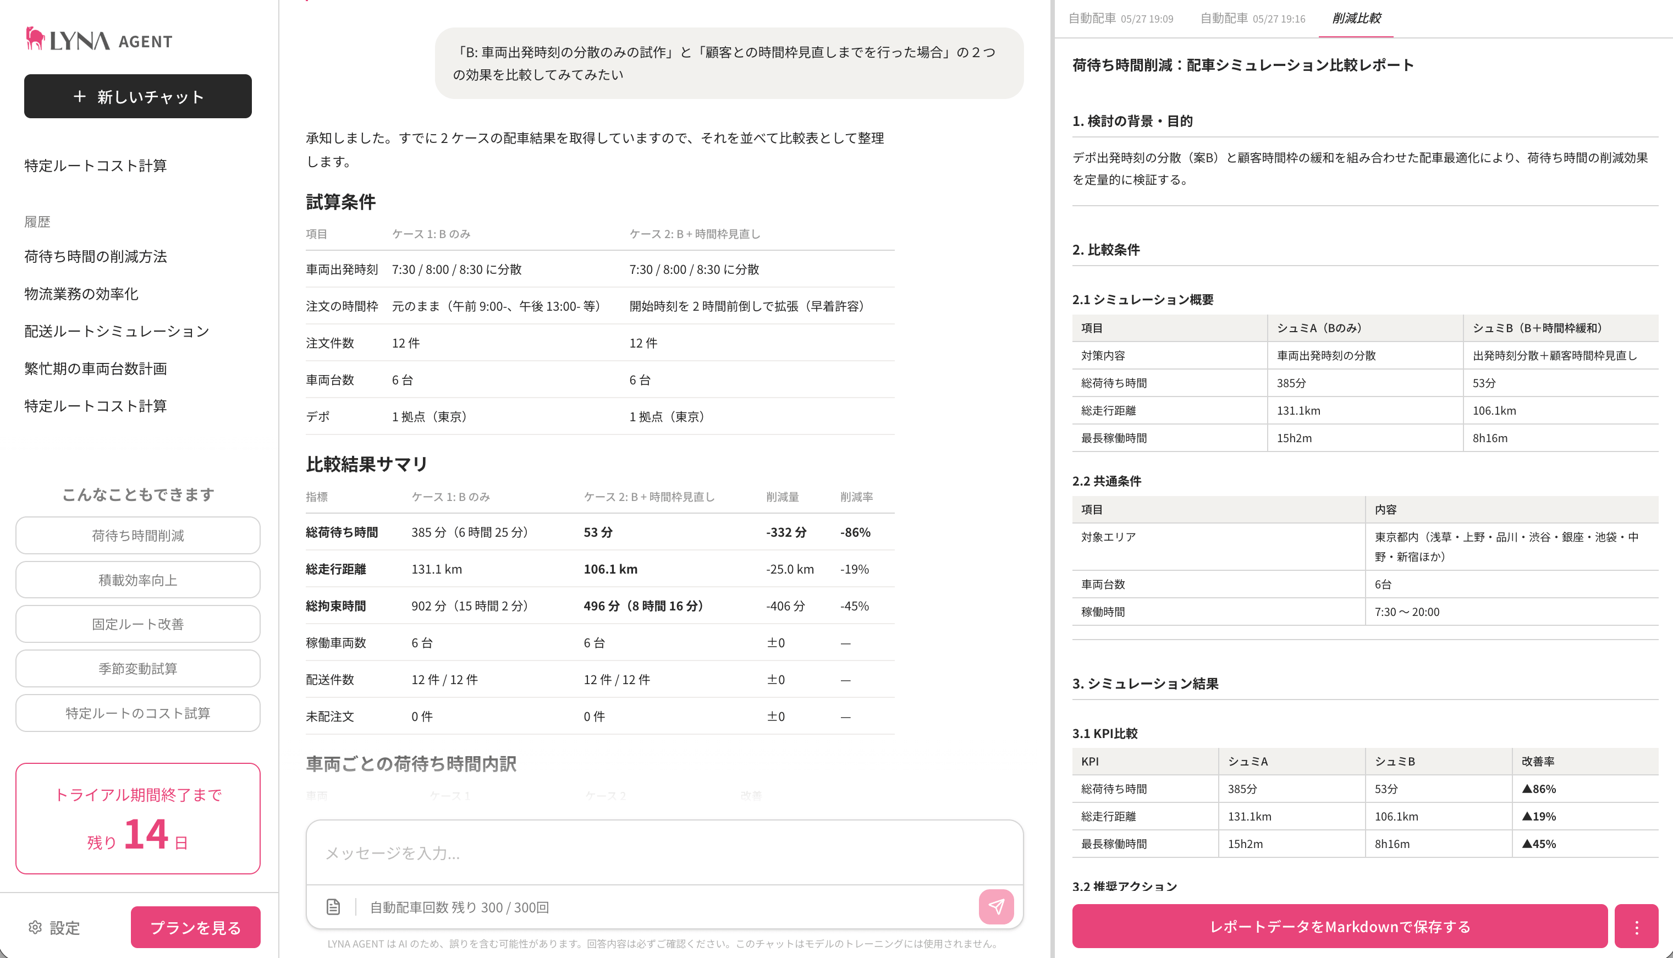
Task: Click section heading 1. 検討の背景・目的
Action: click(x=1132, y=121)
